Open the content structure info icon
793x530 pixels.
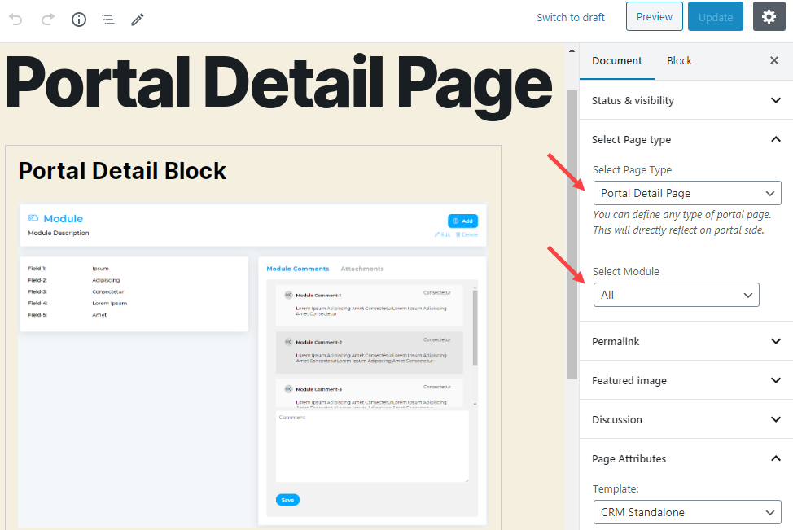click(x=79, y=19)
